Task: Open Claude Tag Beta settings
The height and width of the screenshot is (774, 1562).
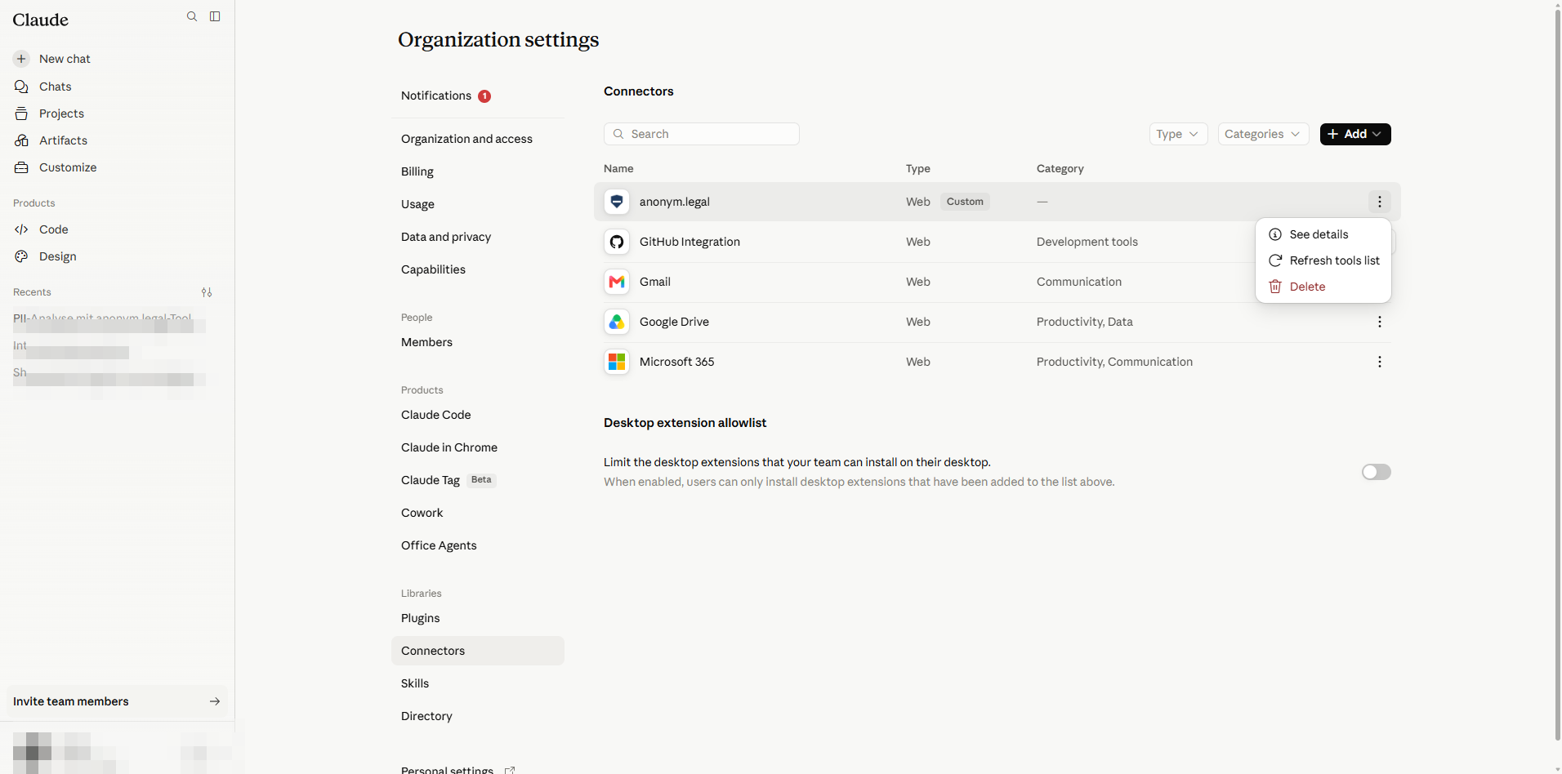Action: pyautogui.click(x=478, y=480)
